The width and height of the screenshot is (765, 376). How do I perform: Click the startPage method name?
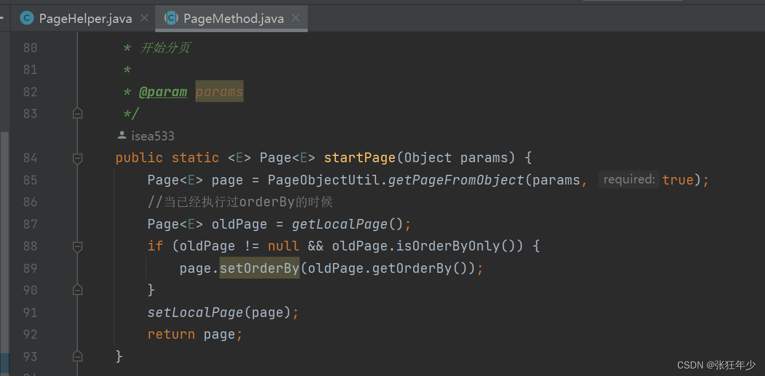pos(360,158)
